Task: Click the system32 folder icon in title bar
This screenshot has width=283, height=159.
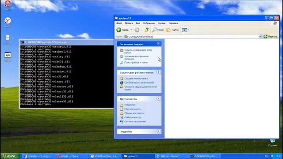Action: pyautogui.click(x=116, y=18)
